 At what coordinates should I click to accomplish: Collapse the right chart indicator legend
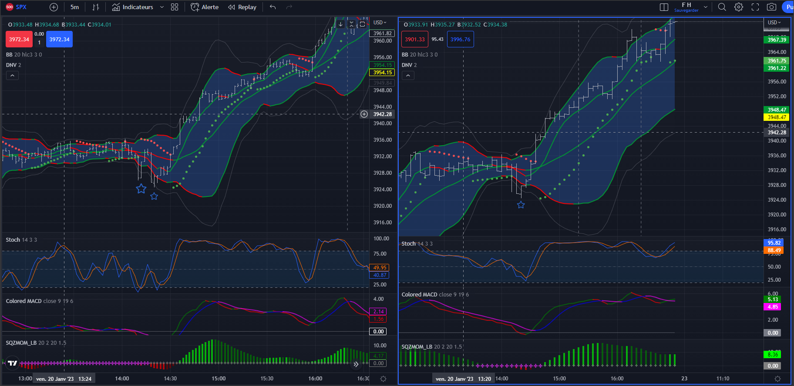coord(408,76)
